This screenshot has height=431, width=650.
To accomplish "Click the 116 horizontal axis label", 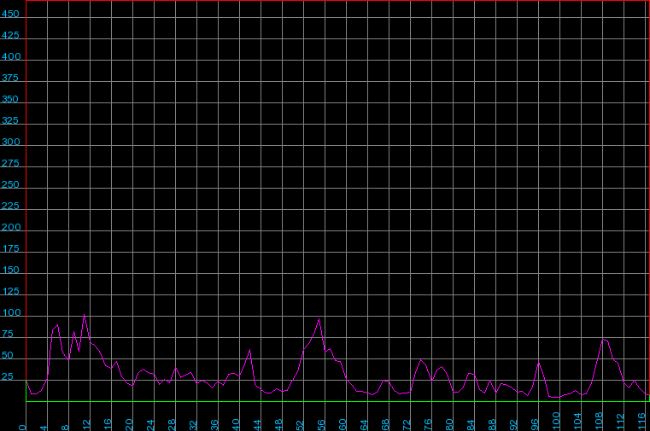I will pos(642,422).
